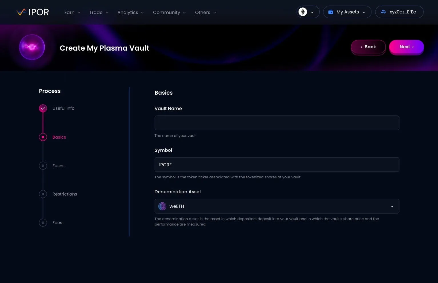Open the My Assets dropdown

(347, 12)
